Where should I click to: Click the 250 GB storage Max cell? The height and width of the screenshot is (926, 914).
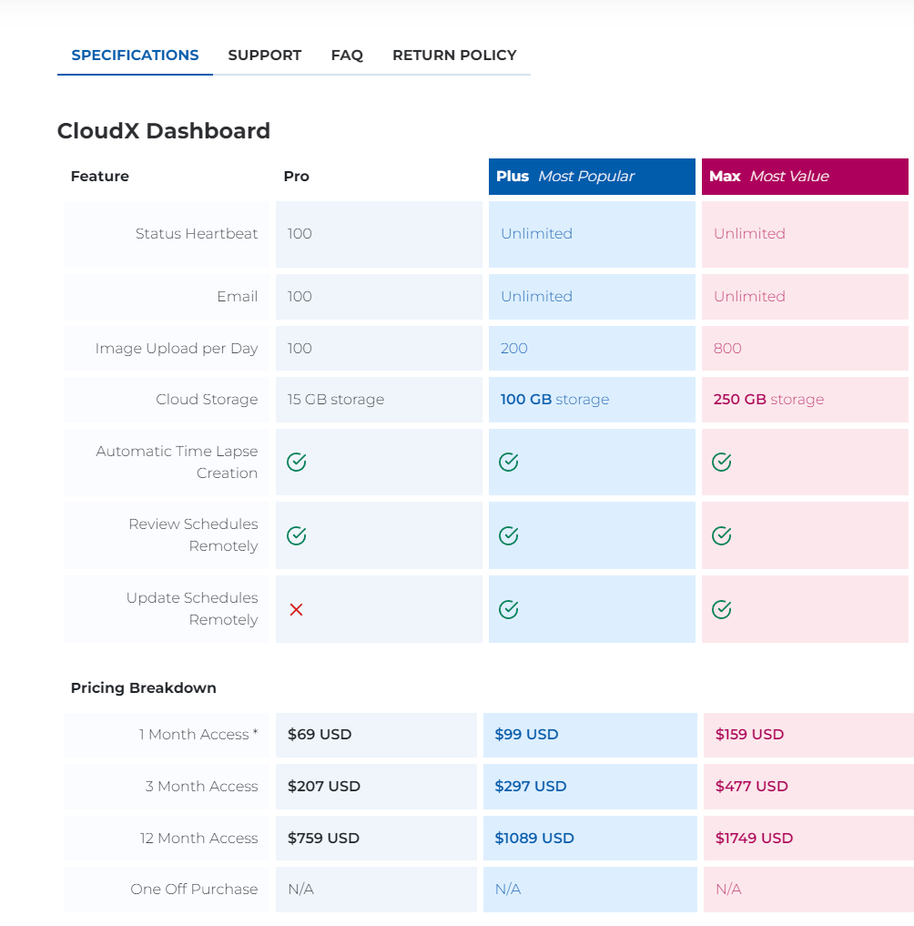[805, 400]
